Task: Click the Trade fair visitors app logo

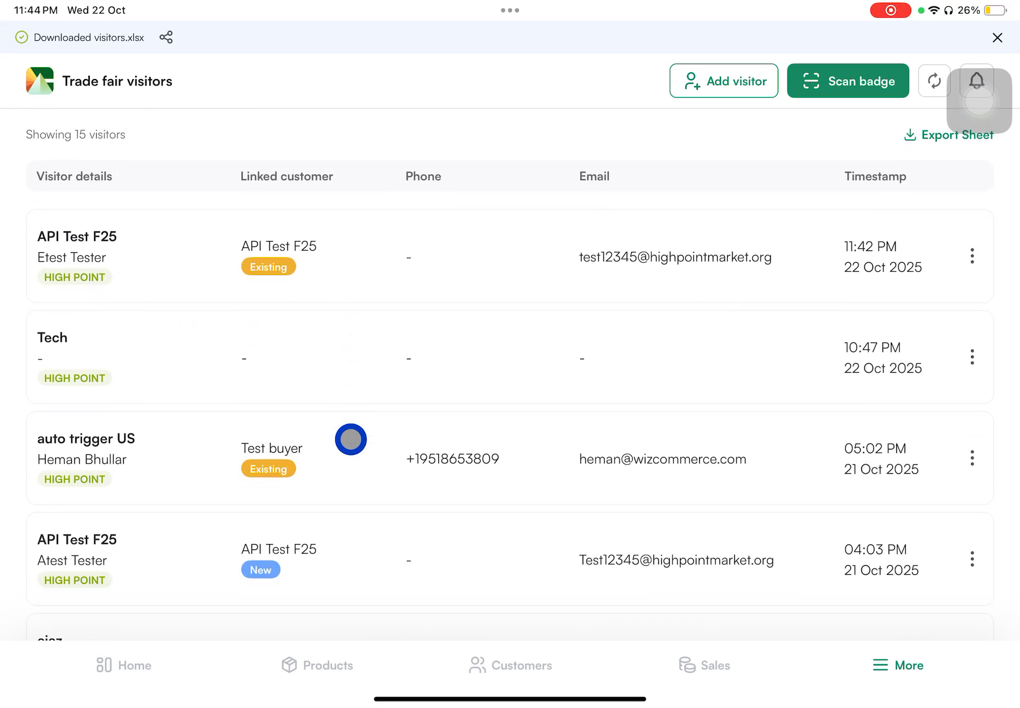Action: coord(39,81)
